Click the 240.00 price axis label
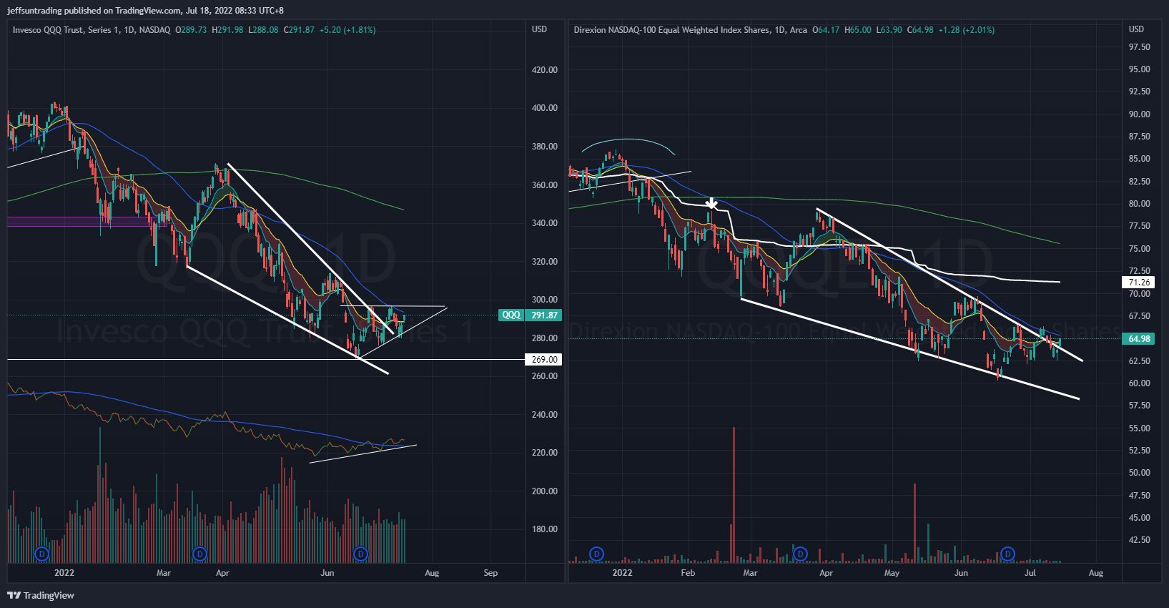 pyautogui.click(x=545, y=415)
